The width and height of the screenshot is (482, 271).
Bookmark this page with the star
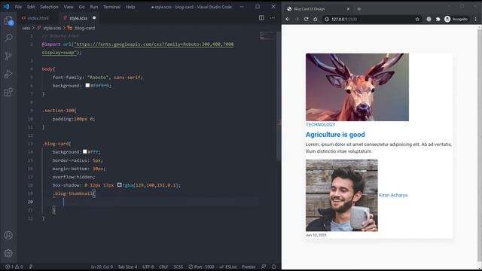click(417, 19)
